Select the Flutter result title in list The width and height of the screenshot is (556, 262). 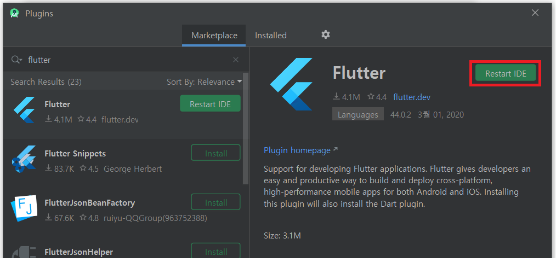click(x=58, y=104)
